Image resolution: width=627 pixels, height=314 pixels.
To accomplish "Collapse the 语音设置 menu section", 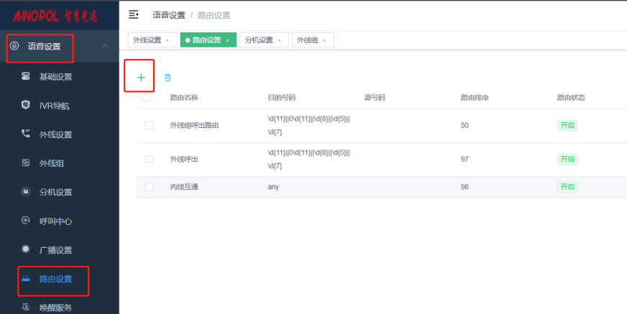I will tap(105, 47).
